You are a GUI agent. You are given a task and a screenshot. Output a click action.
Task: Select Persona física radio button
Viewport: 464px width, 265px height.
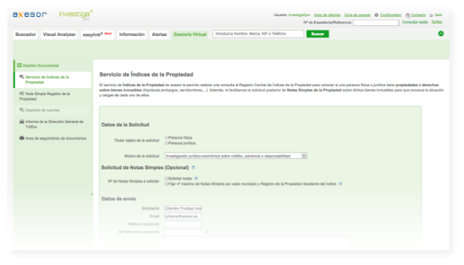coord(166,138)
